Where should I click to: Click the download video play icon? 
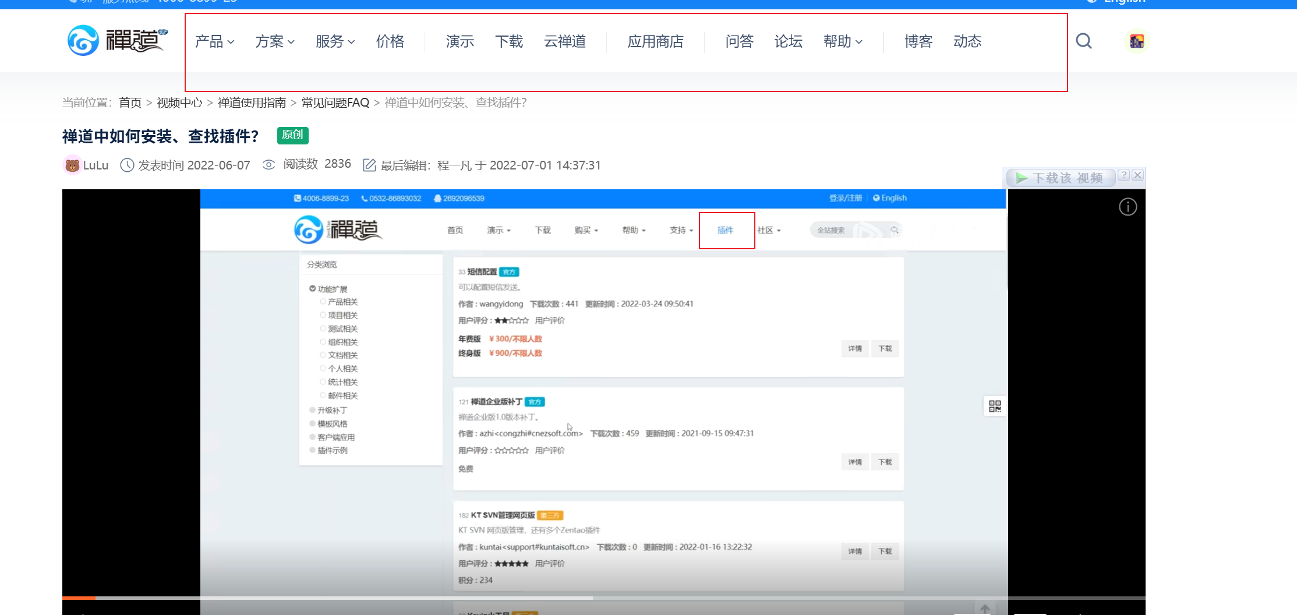[1022, 178]
